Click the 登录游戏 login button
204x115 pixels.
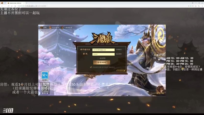(x=101, y=62)
